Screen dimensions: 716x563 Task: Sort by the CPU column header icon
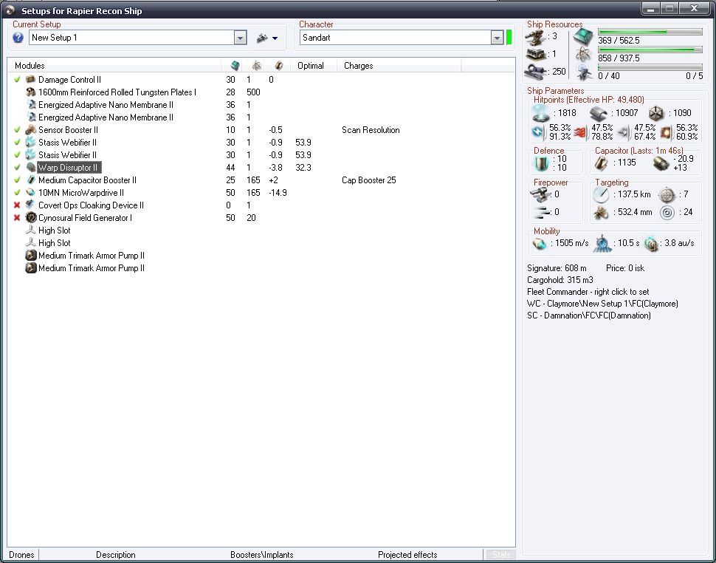coord(235,66)
